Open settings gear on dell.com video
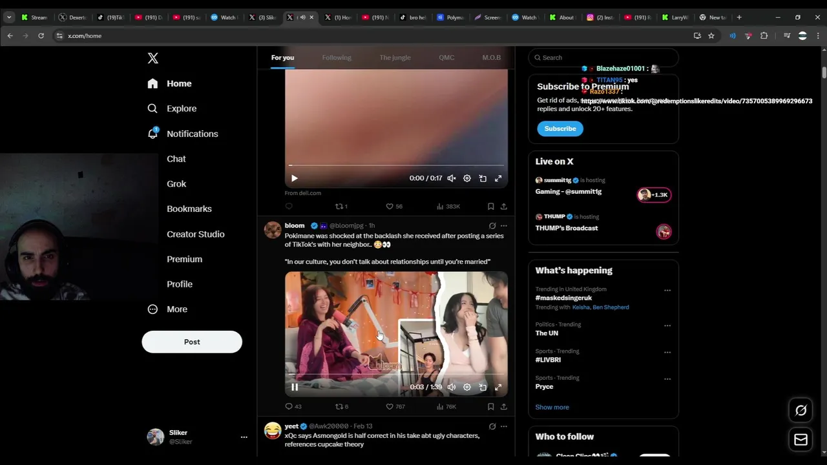Image resolution: width=827 pixels, height=465 pixels. 467,178
